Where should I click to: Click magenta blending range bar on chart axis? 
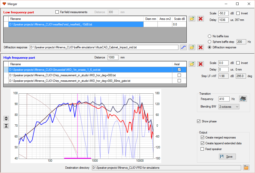point(77,158)
